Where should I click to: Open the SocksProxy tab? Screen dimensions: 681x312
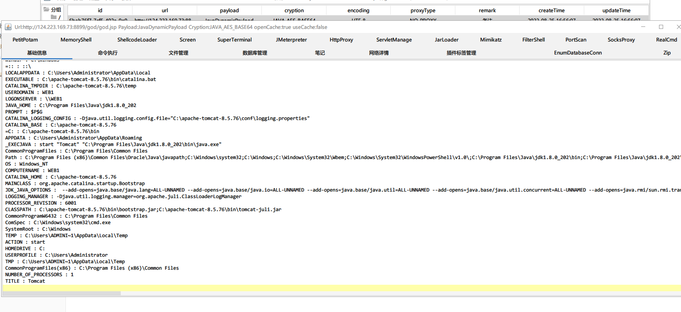(621, 40)
